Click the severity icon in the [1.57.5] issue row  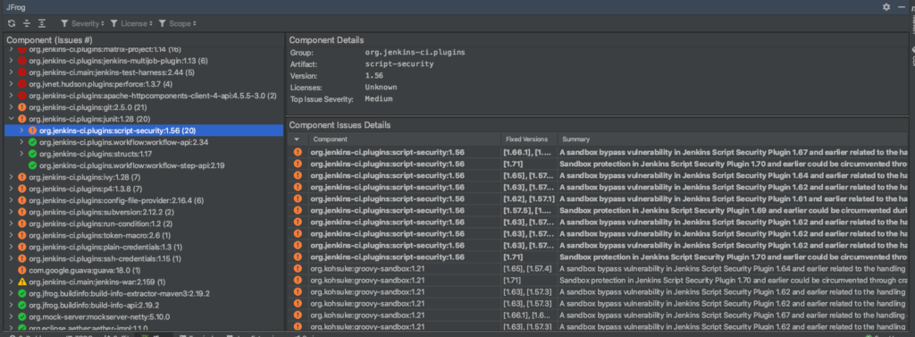[x=298, y=210]
